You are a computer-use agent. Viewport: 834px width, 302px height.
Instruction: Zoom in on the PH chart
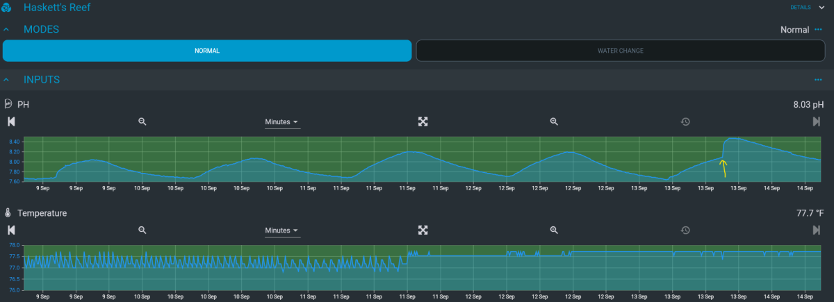[x=554, y=121]
